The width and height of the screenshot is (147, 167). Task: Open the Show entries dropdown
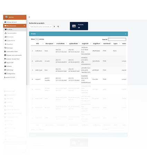[37, 39]
